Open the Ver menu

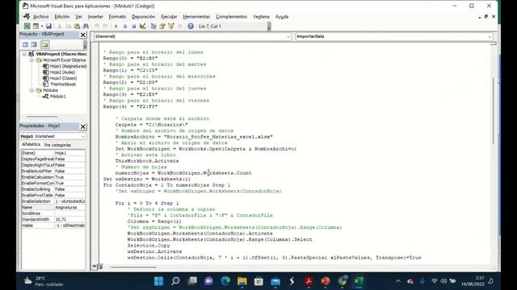tap(78, 16)
